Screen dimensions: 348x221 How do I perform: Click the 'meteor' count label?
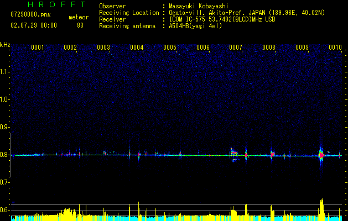pos(79,17)
